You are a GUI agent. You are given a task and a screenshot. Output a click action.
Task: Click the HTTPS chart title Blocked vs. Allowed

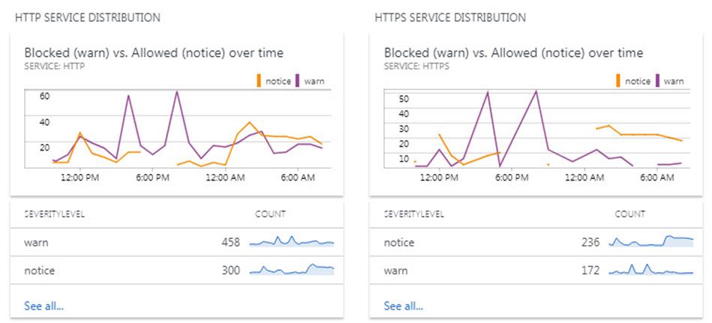tap(513, 52)
